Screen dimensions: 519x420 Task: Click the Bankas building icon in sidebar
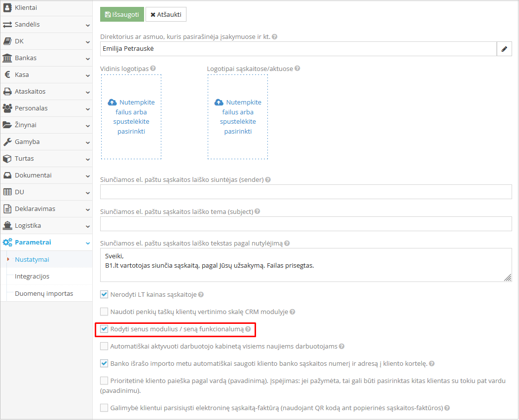pyautogui.click(x=7, y=58)
